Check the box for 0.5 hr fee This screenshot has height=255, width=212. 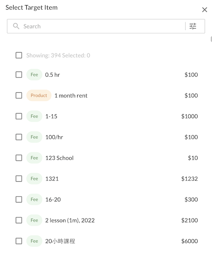[x=19, y=75]
